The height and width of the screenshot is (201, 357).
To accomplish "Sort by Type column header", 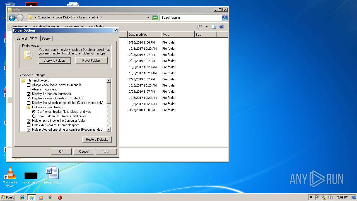I will 178,35.
